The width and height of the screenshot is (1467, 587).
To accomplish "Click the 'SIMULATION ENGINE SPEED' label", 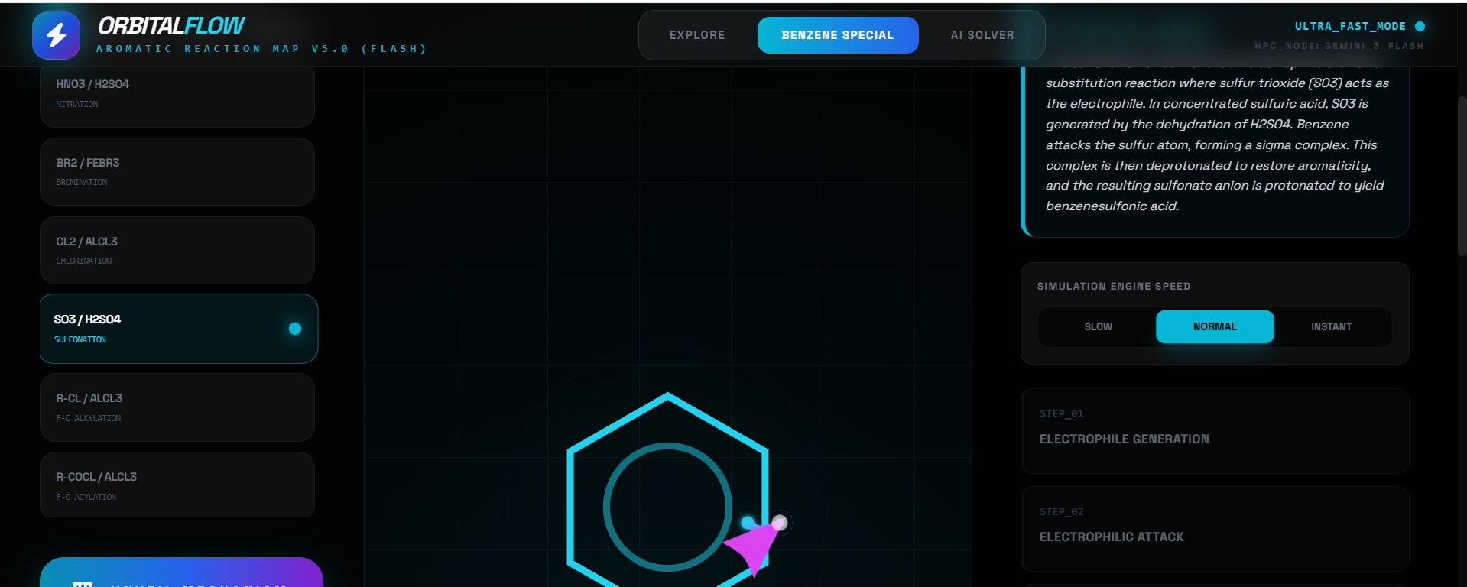I will coord(1114,287).
